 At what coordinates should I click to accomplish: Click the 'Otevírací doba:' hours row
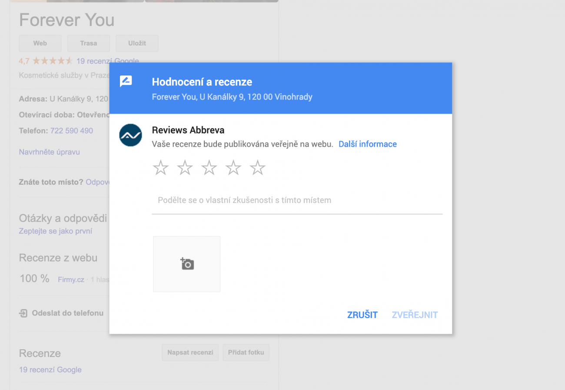click(64, 115)
